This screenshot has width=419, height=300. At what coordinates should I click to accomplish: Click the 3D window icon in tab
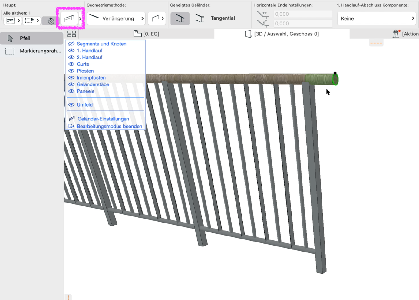pos(249,34)
